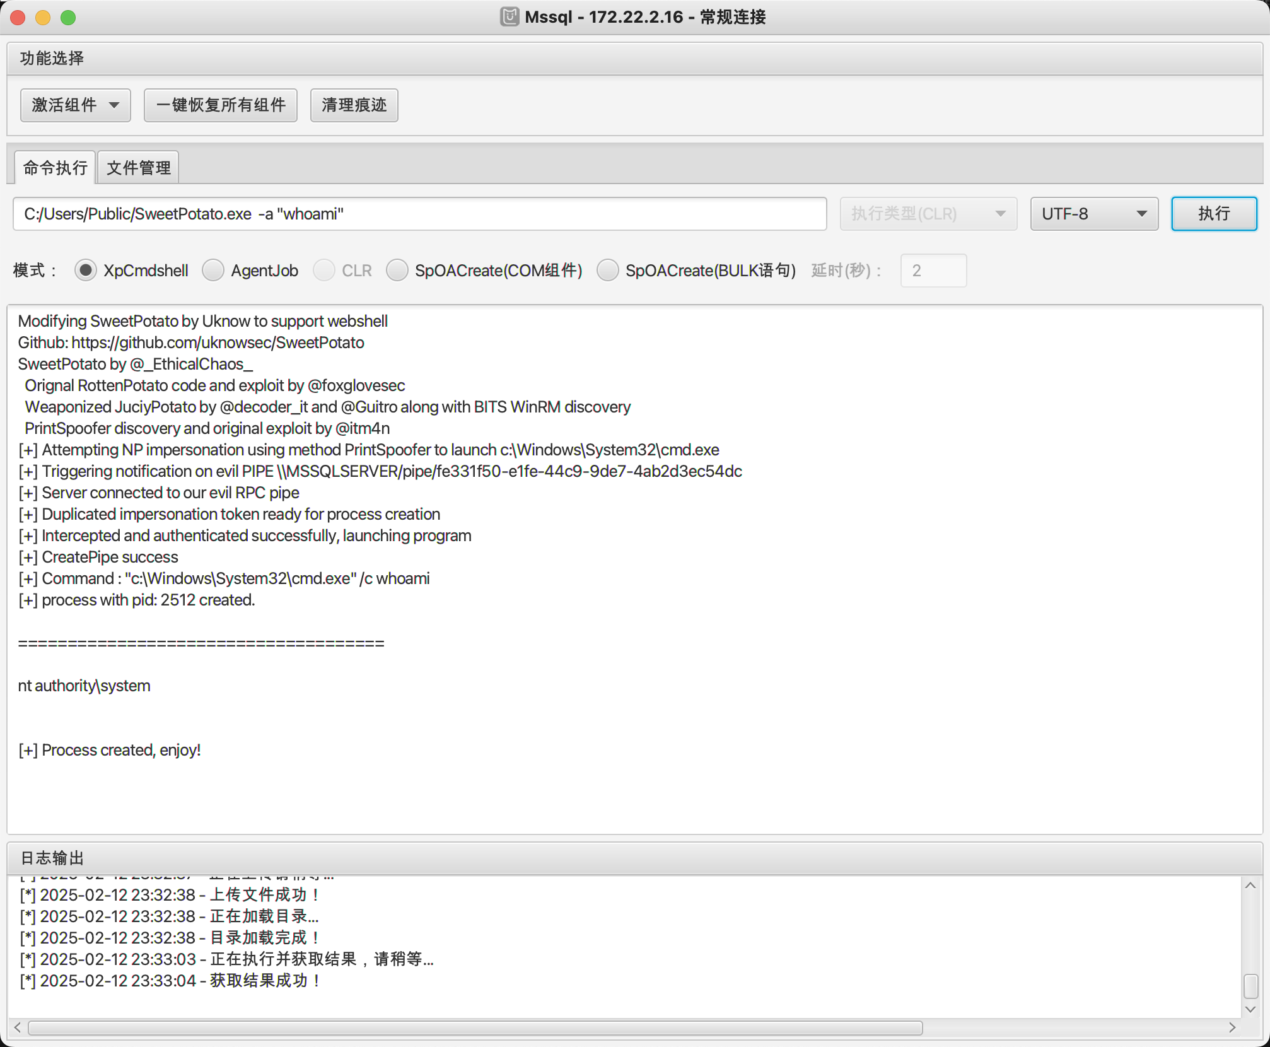
Task: Switch to the 命令执行 tab
Action: (55, 168)
